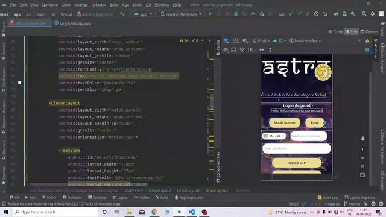The width and height of the screenshot is (386, 217).
Task: Toggle the Project tool window
Action: point(4,29)
